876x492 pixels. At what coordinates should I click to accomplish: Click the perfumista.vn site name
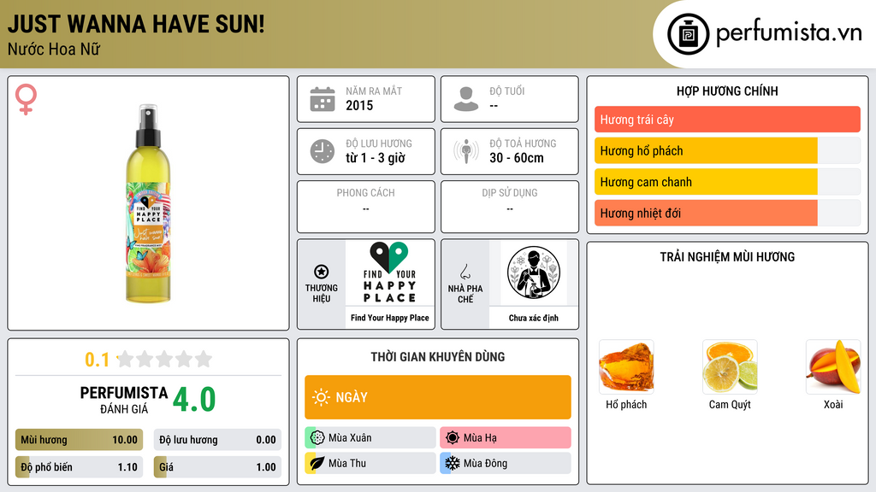coord(789,33)
